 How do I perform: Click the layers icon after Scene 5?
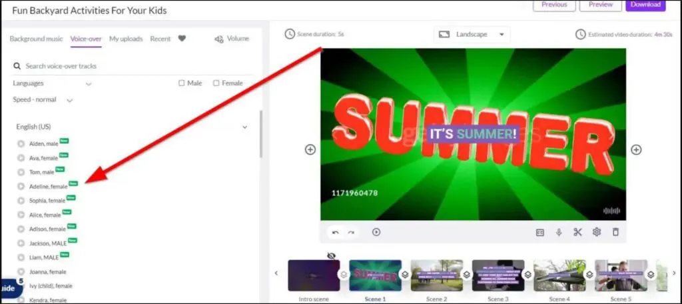click(x=651, y=275)
